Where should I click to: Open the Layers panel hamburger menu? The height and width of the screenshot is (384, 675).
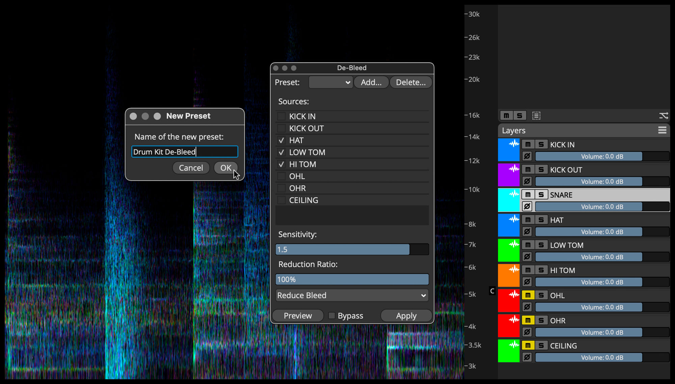coord(662,130)
